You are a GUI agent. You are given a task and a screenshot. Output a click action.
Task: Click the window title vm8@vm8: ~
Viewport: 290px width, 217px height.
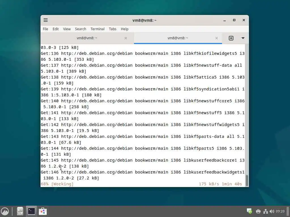pos(144,20)
